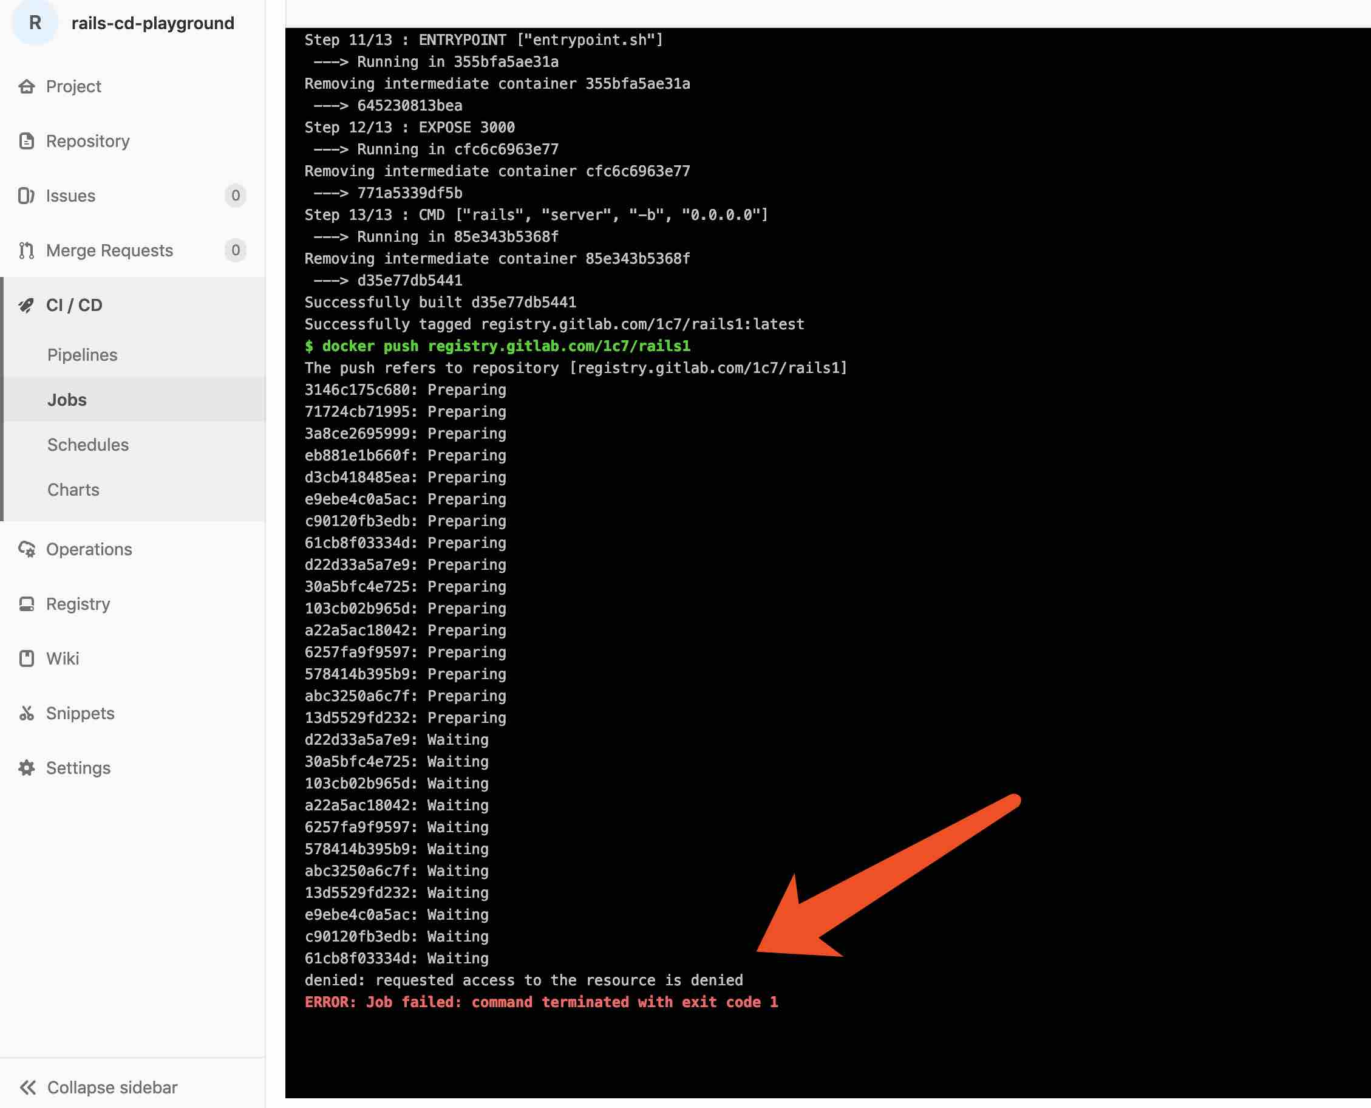This screenshot has width=1371, height=1108.
Task: Click the CI / CD rocket icon
Action: pyautogui.click(x=26, y=306)
